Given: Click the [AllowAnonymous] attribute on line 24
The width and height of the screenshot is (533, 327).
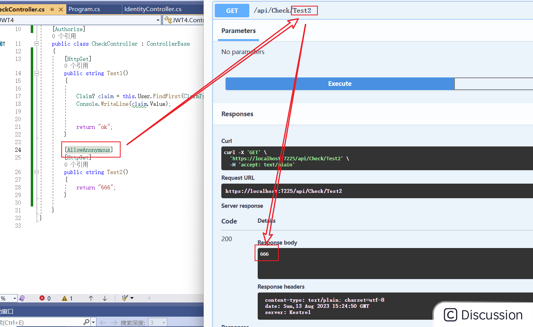Looking at the screenshot, I should 88,150.
